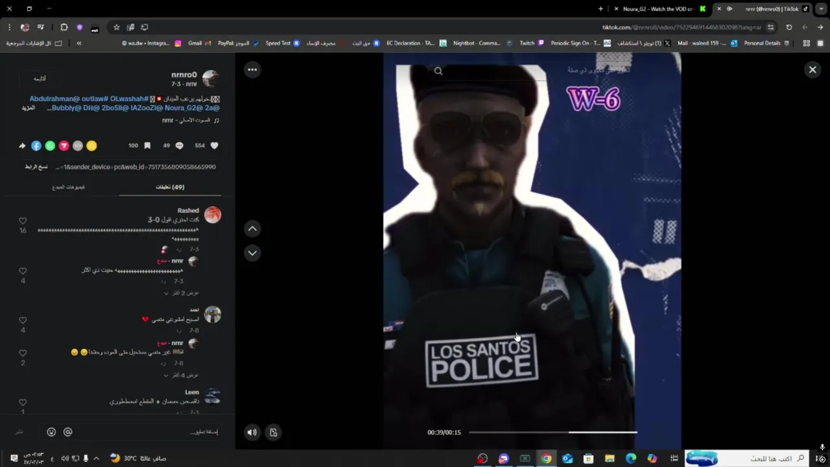Click the yellow repost icon
The width and height of the screenshot is (830, 467).
point(91,146)
